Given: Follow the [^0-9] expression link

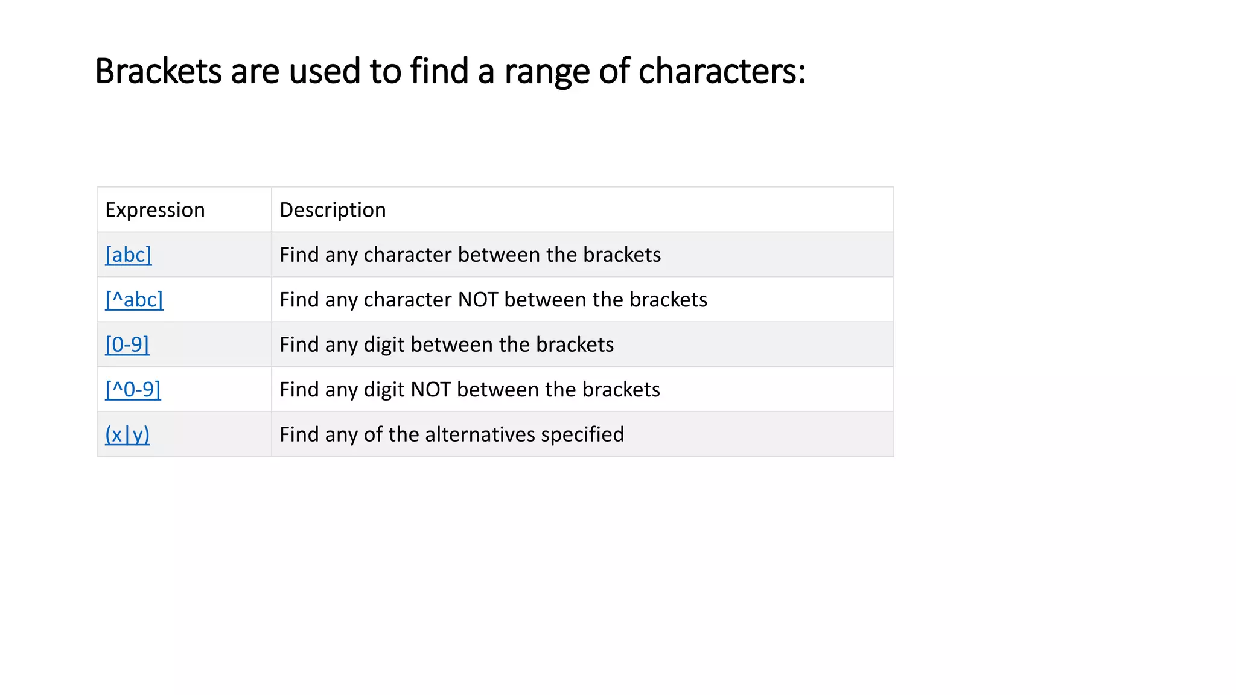Looking at the screenshot, I should [133, 390].
